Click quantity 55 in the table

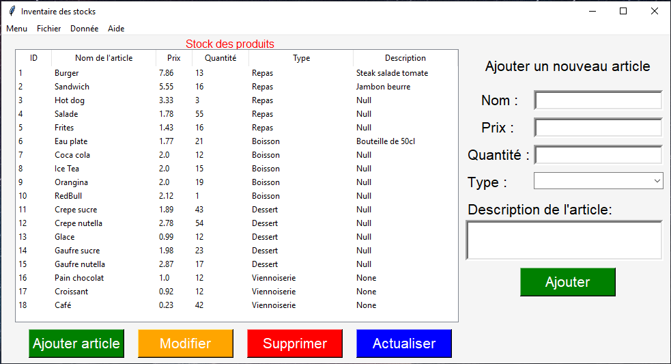199,114
